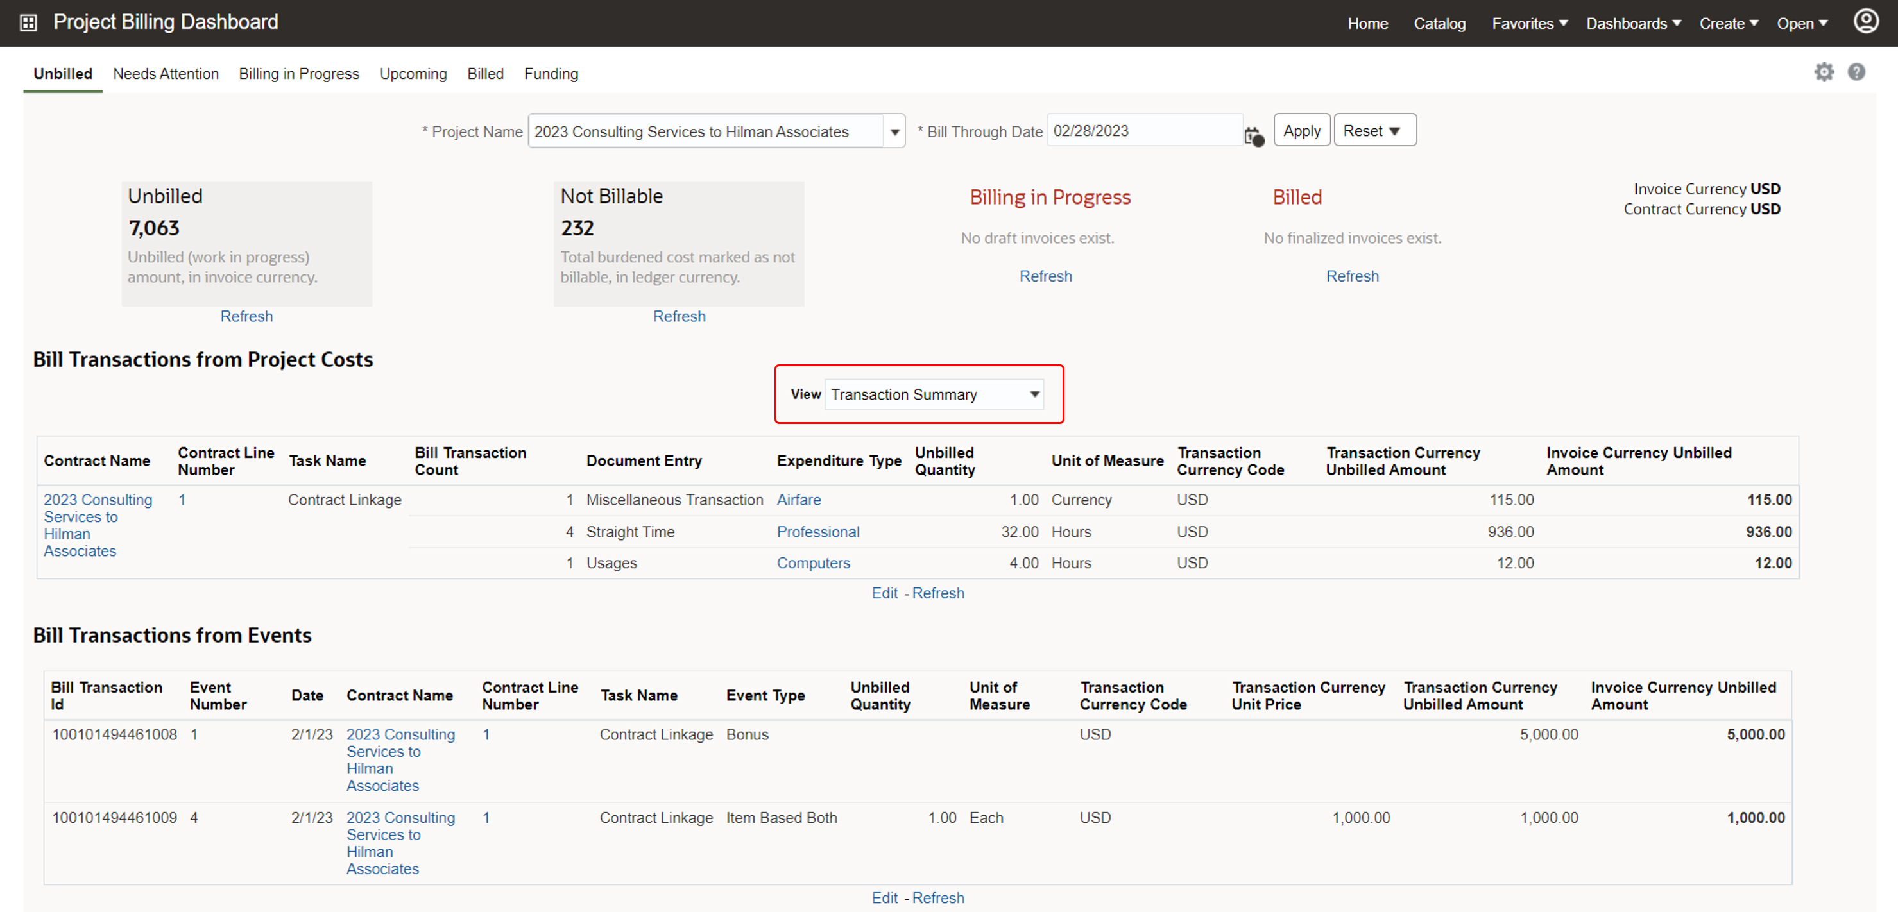Switch to the Needs Attention tab
The width and height of the screenshot is (1898, 912).
pos(166,74)
